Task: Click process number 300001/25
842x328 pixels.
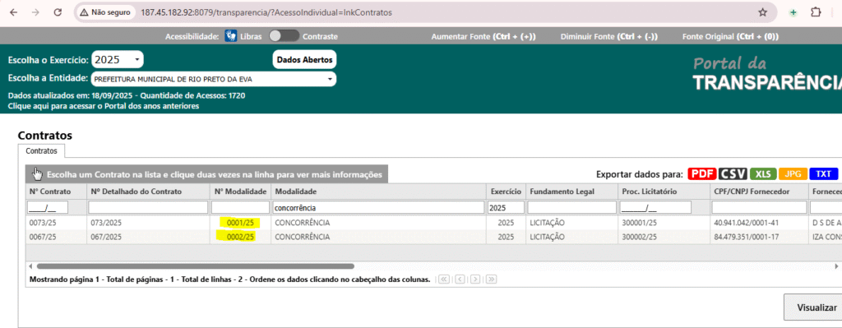Action: coord(639,223)
